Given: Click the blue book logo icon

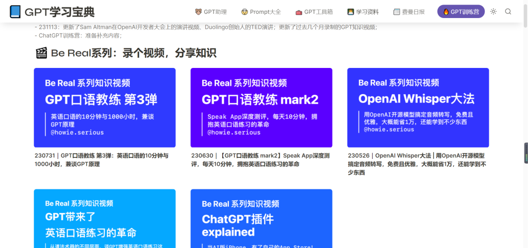Looking at the screenshot, I should tap(15, 12).
